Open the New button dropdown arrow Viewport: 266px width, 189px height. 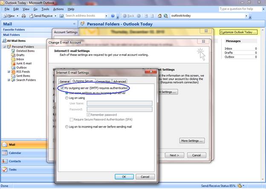pyautogui.click(x=17, y=16)
